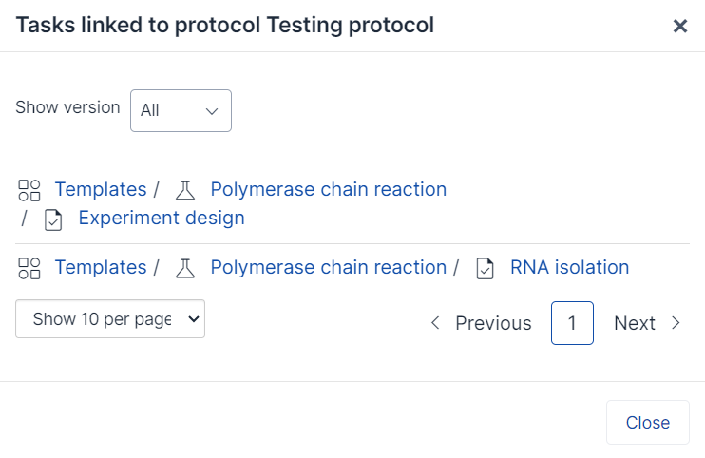The height and width of the screenshot is (458, 705).
Task: Click the task document icon beside Experiment design
Action: point(53,219)
